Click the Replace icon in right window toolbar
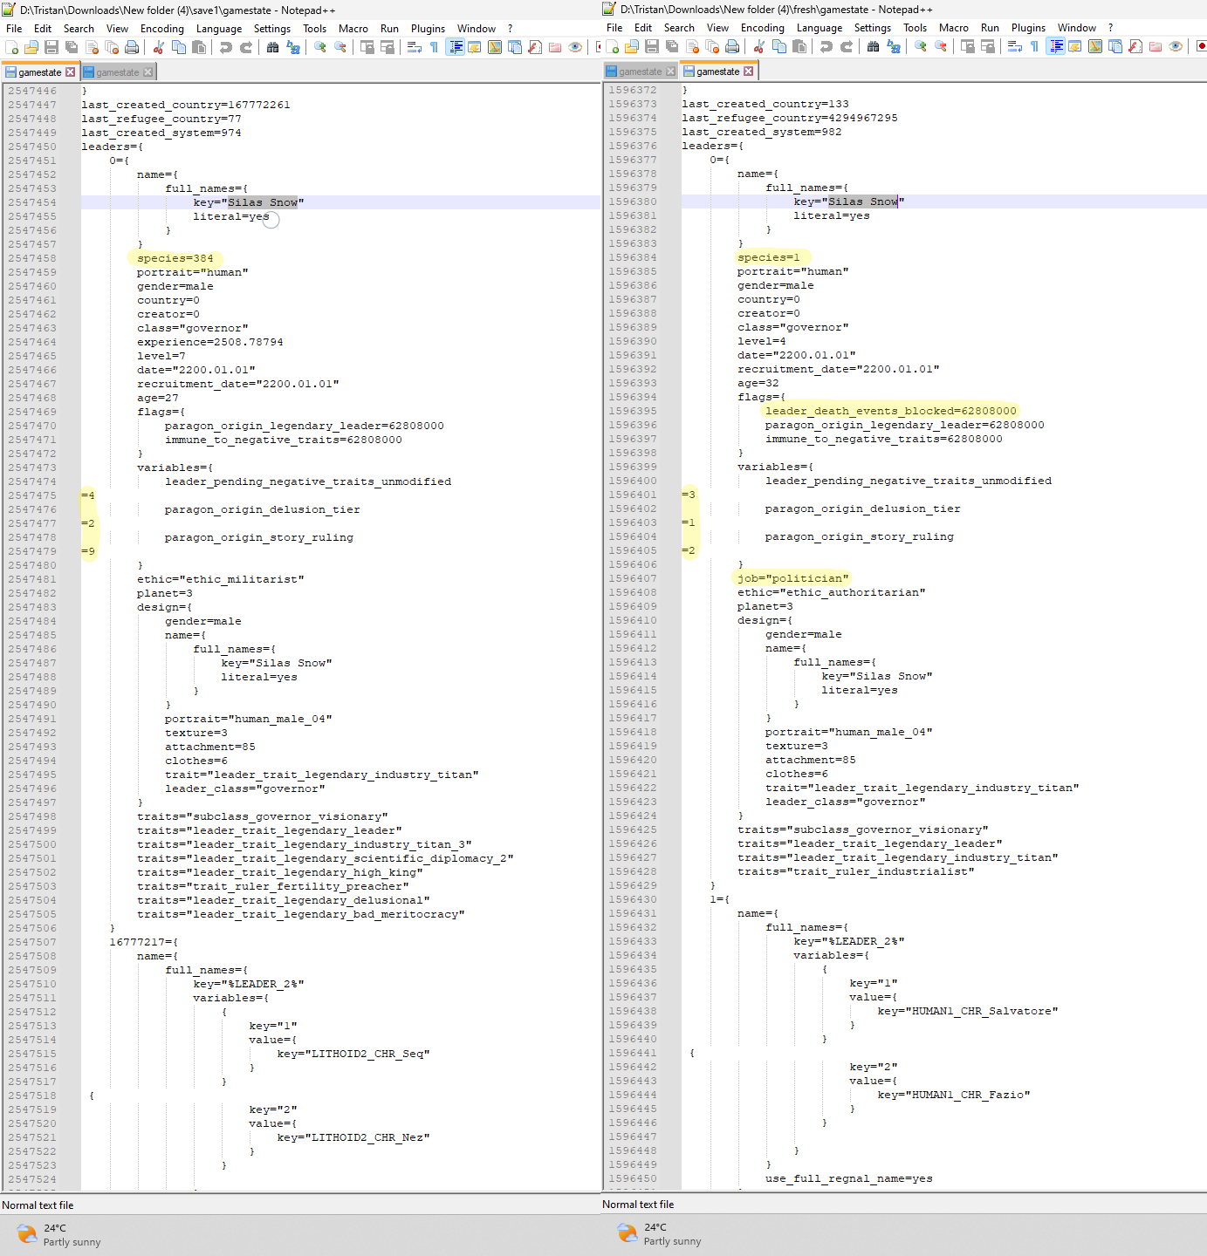The width and height of the screenshot is (1207, 1256). 893,47
